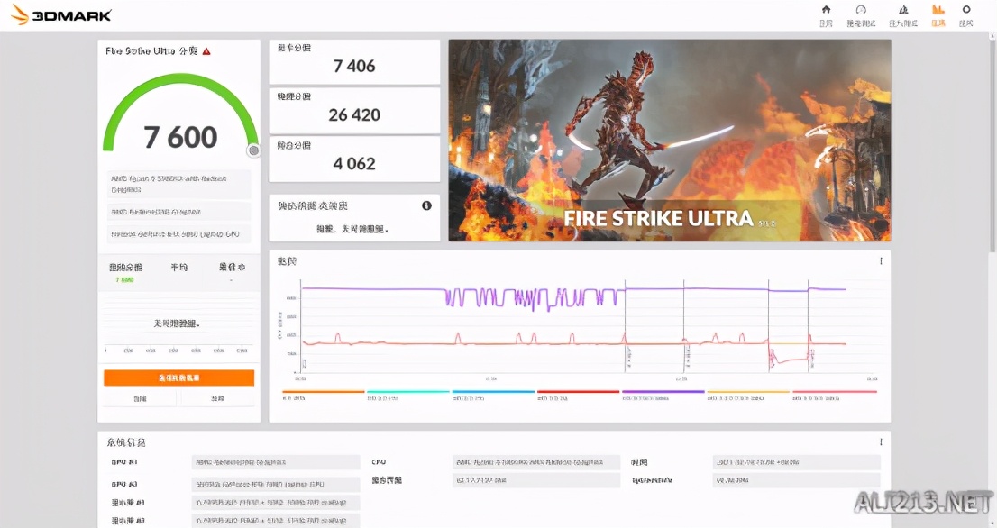Click the green 7 600 value under your score

(124, 280)
